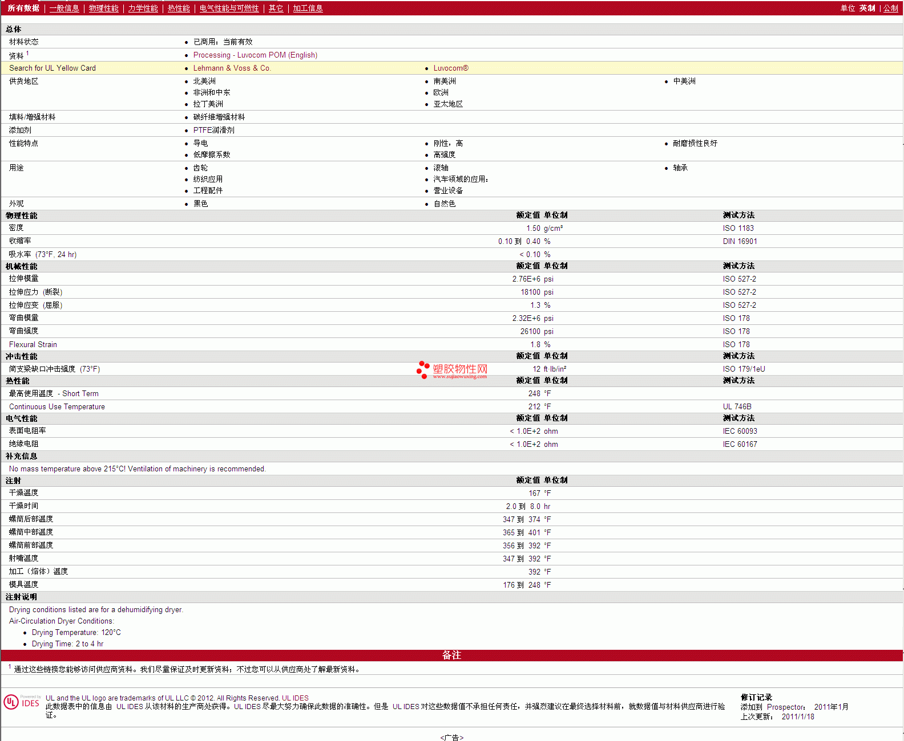
Task: Go to the 其它 tab
Action: pos(276,8)
